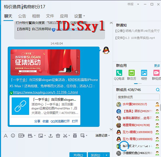Click QQ浏览器打开 on link card
The width and height of the screenshot is (161, 157).
pyautogui.click(x=60, y=121)
